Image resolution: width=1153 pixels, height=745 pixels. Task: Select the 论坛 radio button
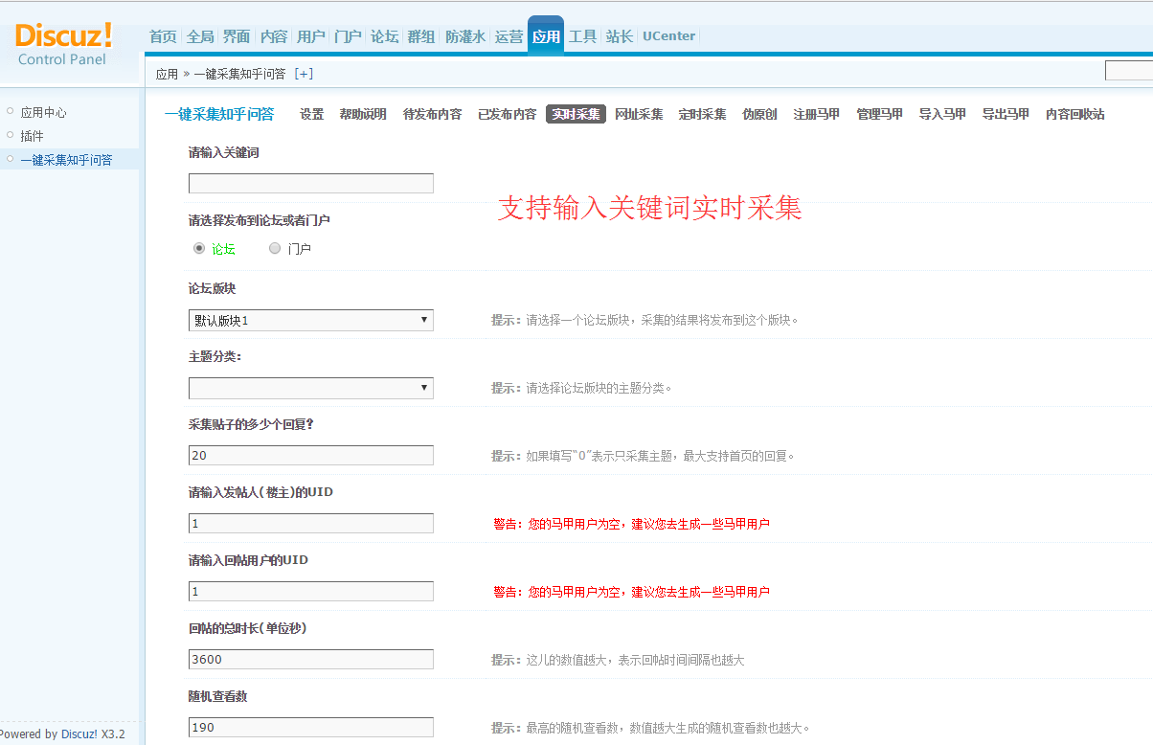pyautogui.click(x=199, y=248)
